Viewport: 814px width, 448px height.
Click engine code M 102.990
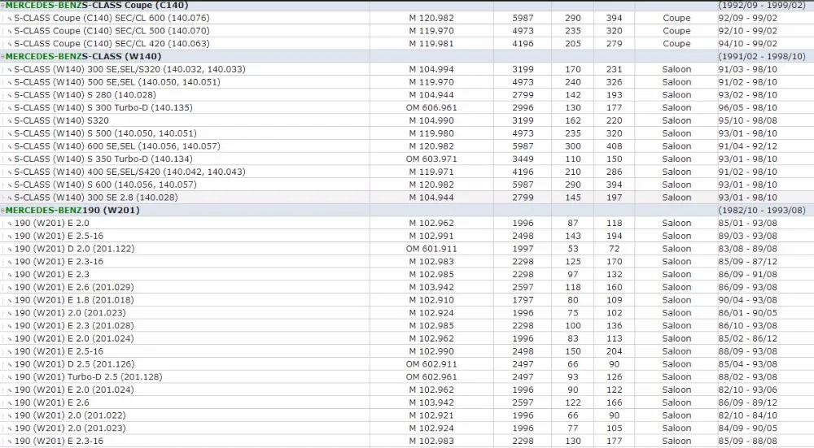click(431, 351)
